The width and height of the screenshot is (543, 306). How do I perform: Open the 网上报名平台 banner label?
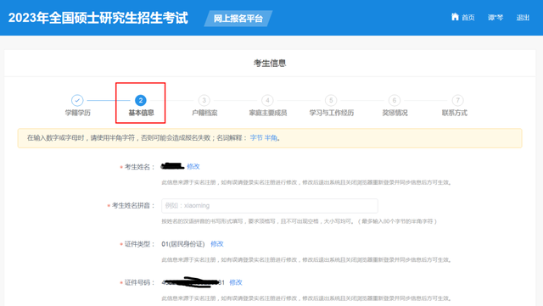(x=238, y=19)
